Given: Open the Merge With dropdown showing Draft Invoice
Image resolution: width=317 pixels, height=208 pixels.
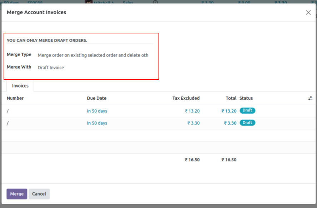Looking at the screenshot, I should [x=51, y=67].
